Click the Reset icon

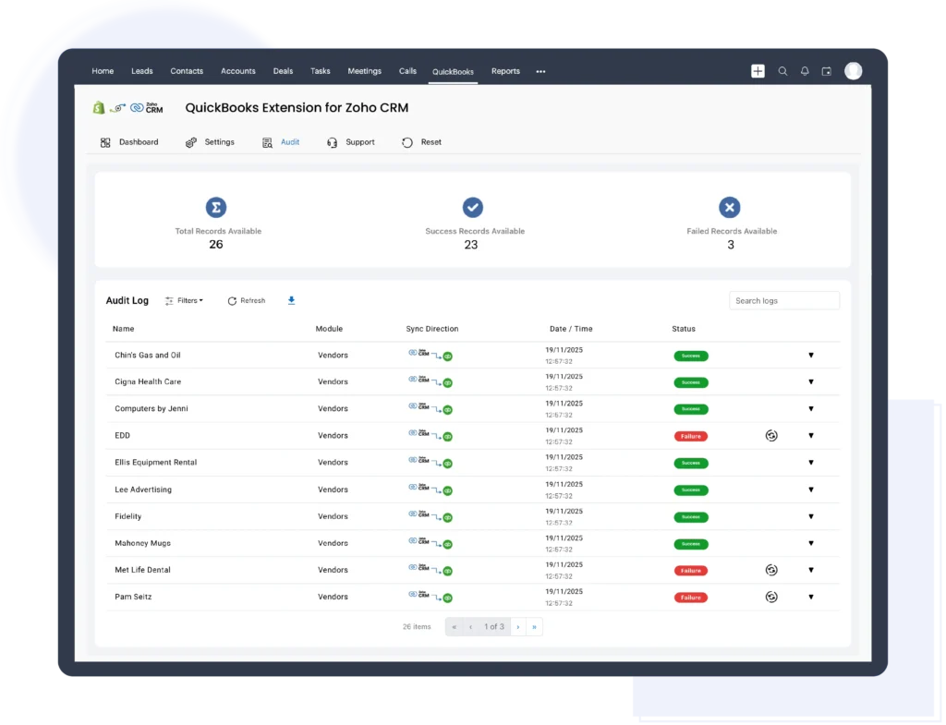406,142
